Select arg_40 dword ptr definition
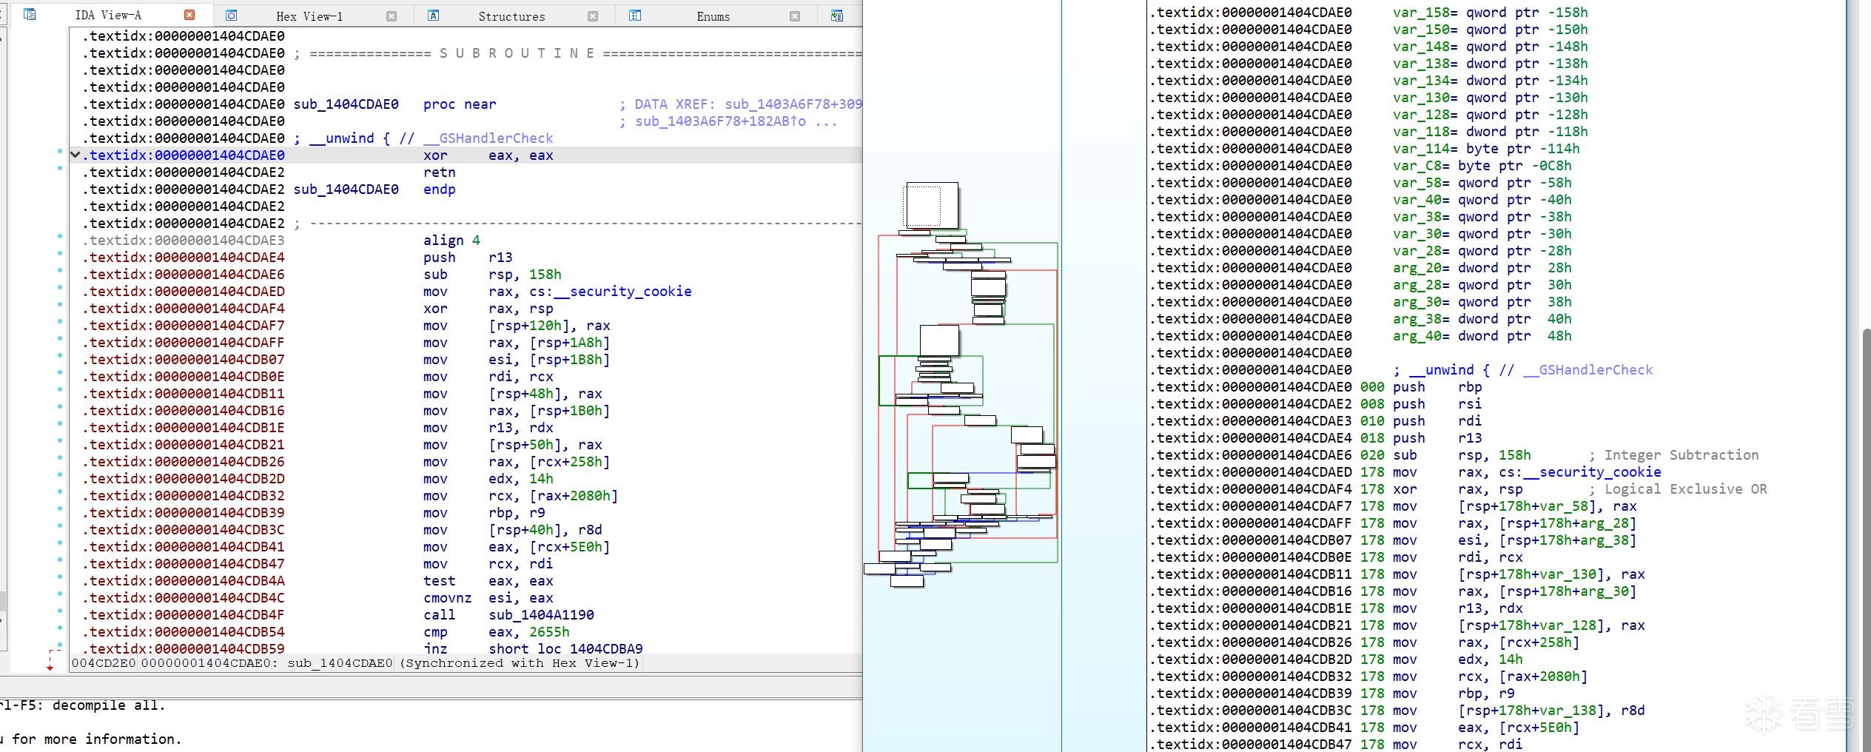The width and height of the screenshot is (1871, 752). point(1482,336)
